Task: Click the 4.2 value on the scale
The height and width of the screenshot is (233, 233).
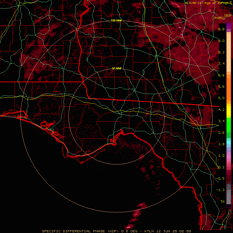Action: (221, 110)
